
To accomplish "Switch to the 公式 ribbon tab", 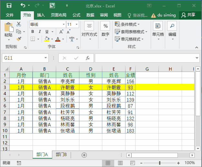I will [76, 15].
